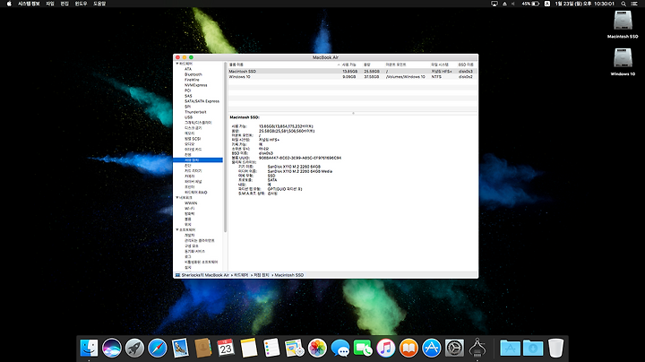
Task: Click Sherlock의 MacBook Air in path bar
Action: (x=205, y=275)
